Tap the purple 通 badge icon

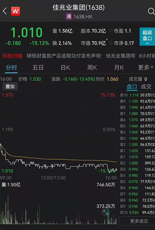pos(69,16)
